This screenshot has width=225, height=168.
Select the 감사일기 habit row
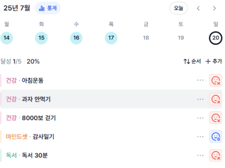(111, 136)
